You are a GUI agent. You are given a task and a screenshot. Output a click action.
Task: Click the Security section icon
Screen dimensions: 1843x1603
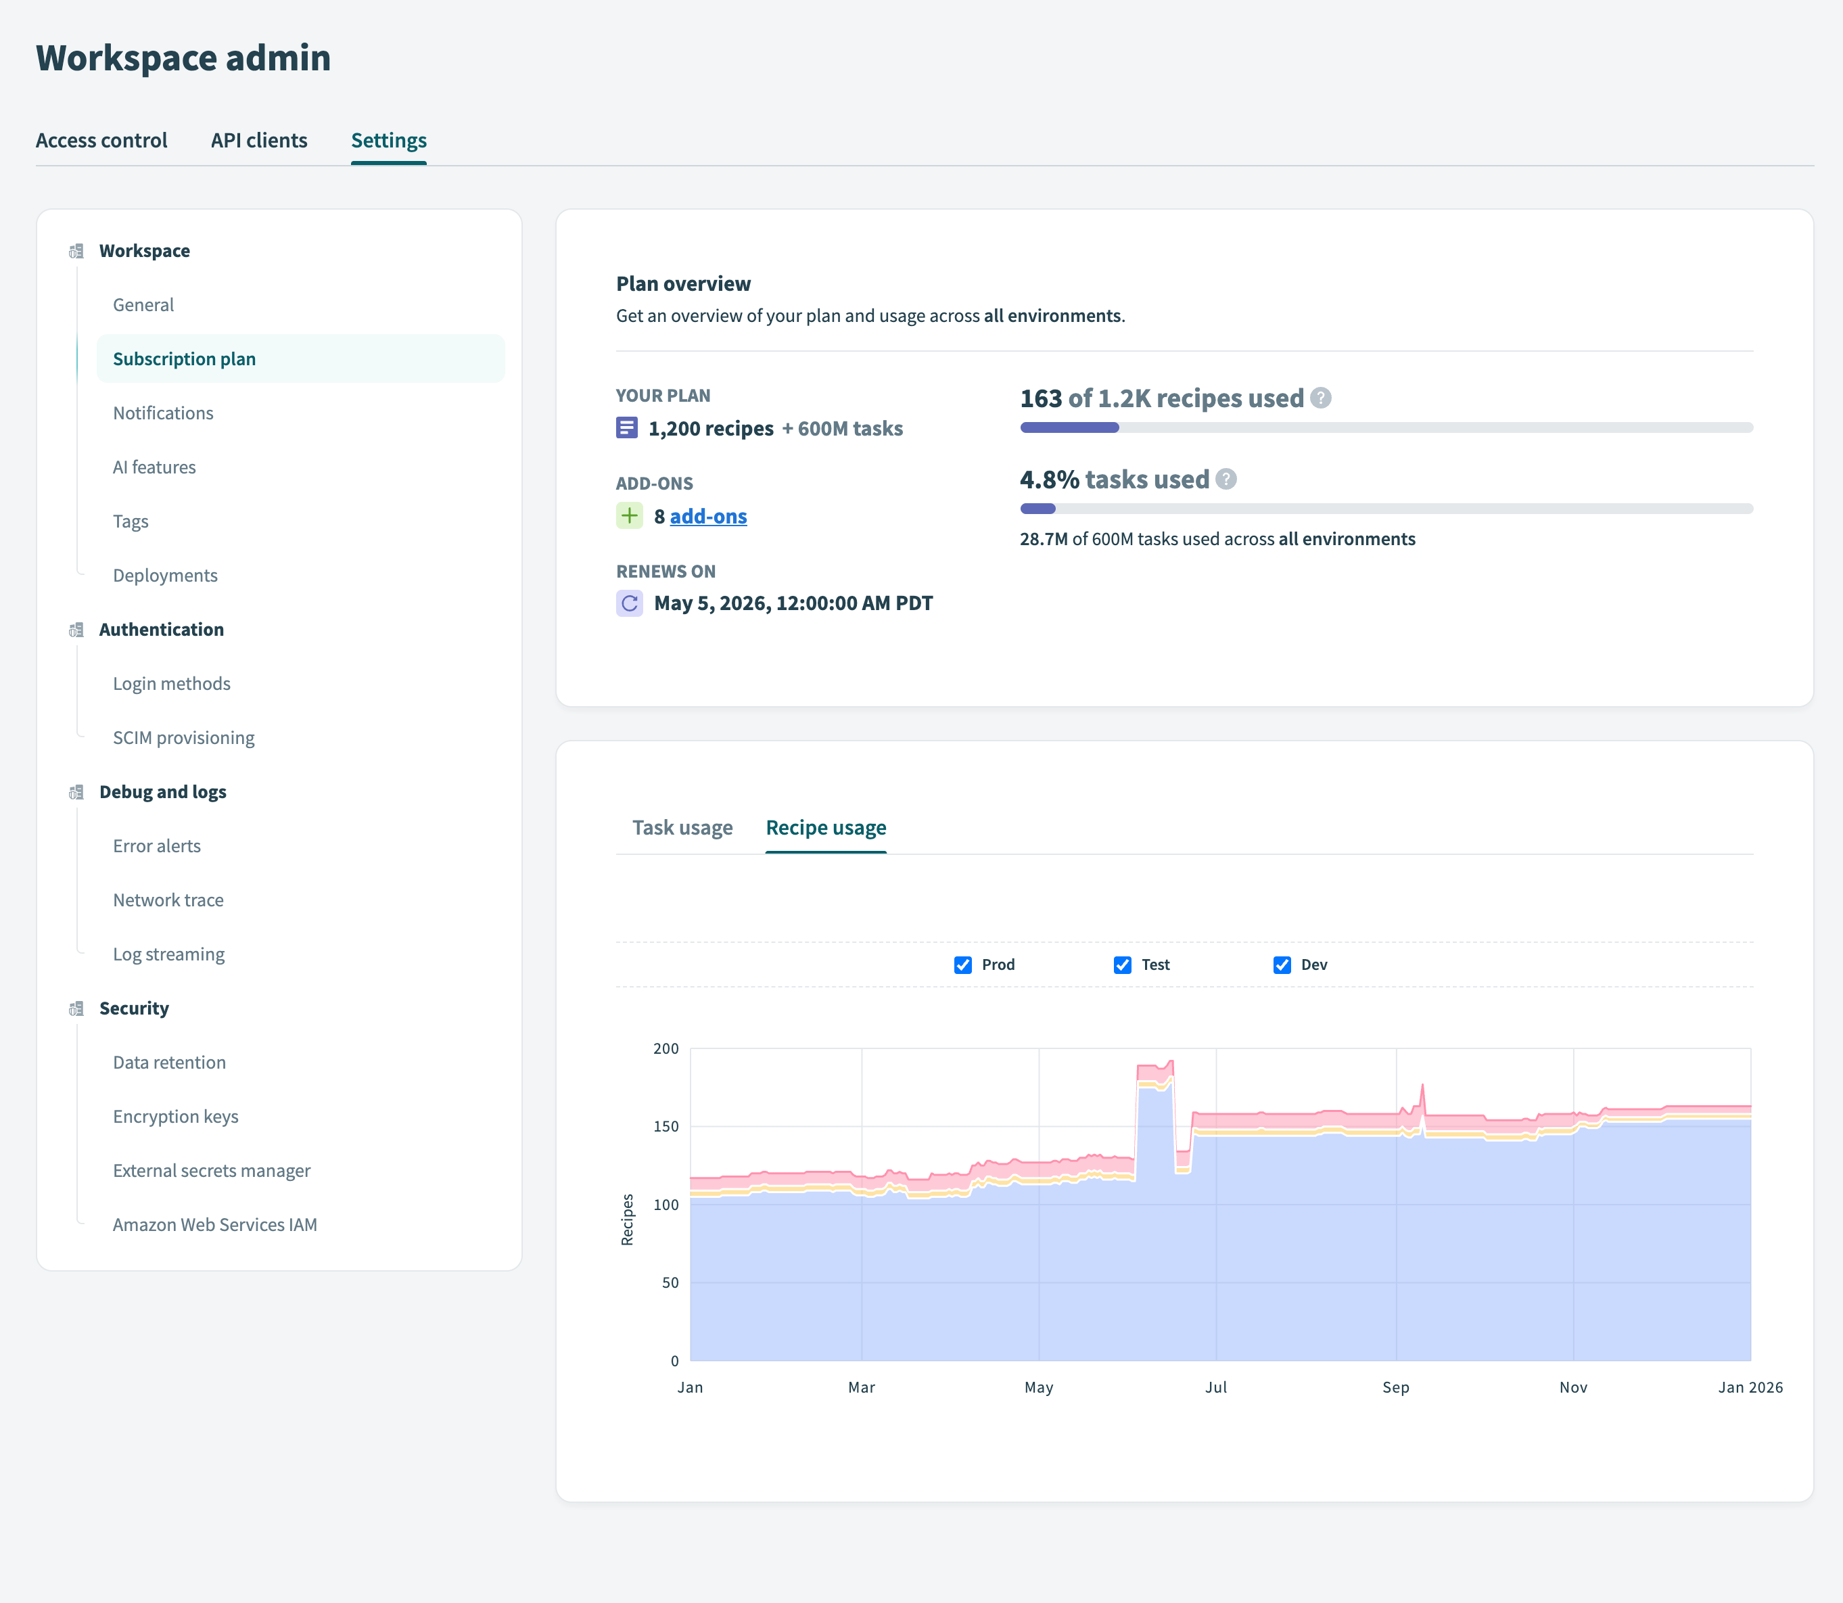click(76, 1009)
